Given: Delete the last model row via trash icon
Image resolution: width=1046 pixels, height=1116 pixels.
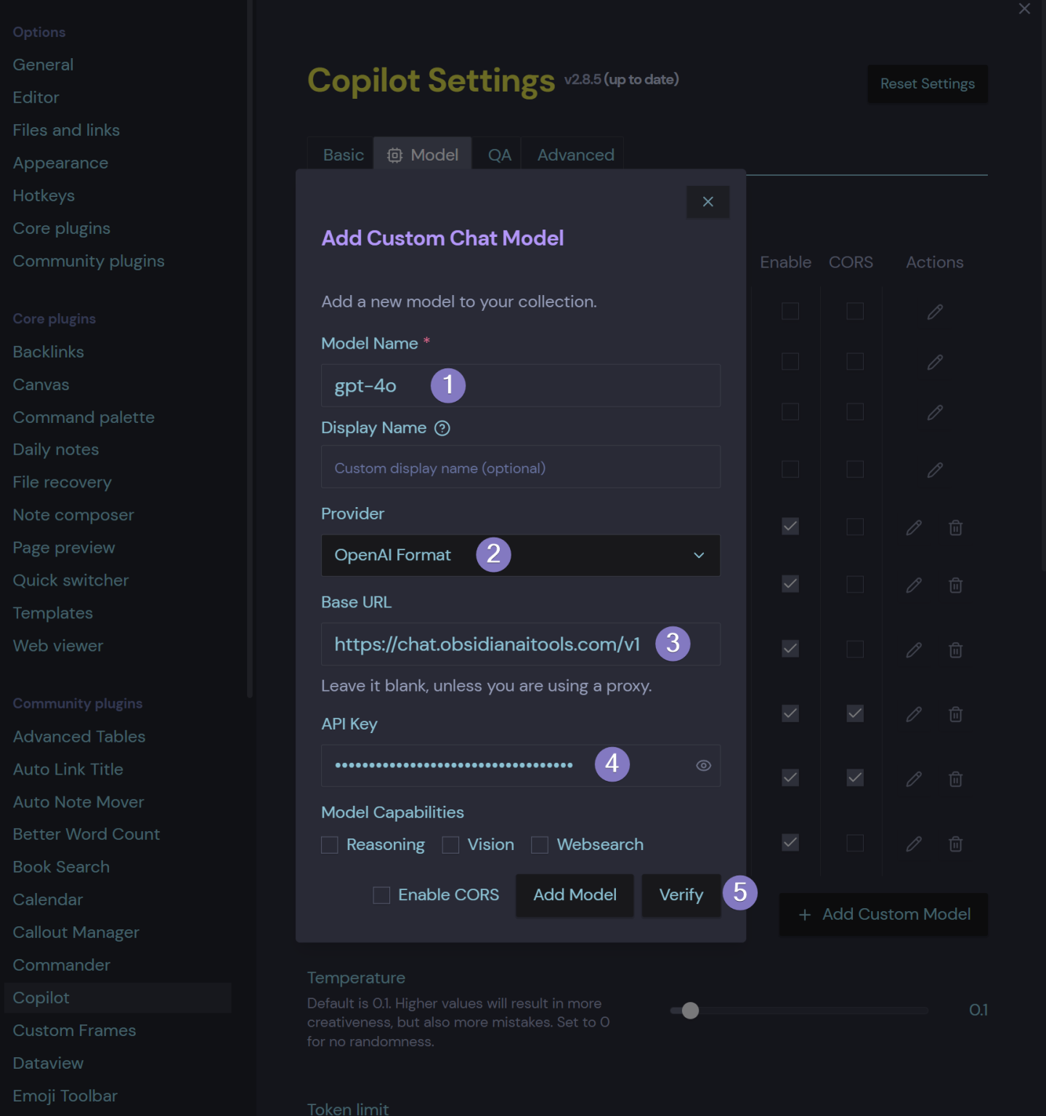Looking at the screenshot, I should [955, 844].
